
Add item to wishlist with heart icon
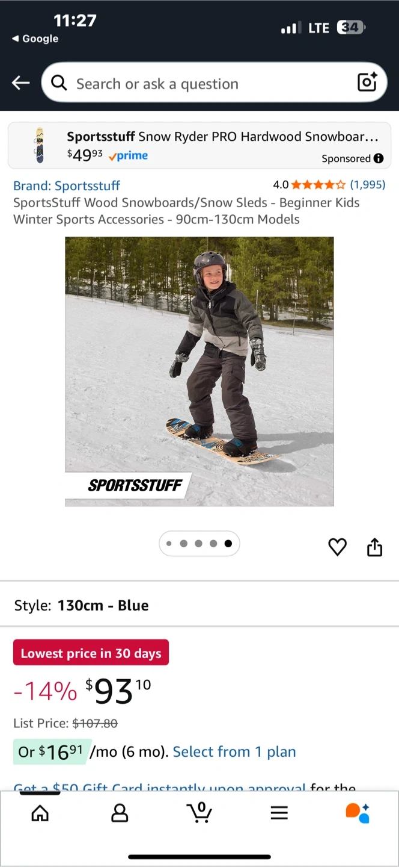click(338, 547)
